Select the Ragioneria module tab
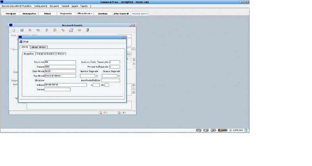 (x=66, y=14)
